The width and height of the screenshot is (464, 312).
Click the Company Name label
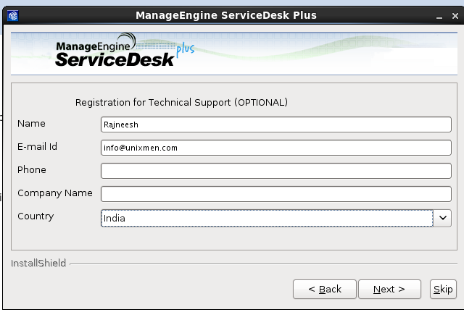(55, 193)
